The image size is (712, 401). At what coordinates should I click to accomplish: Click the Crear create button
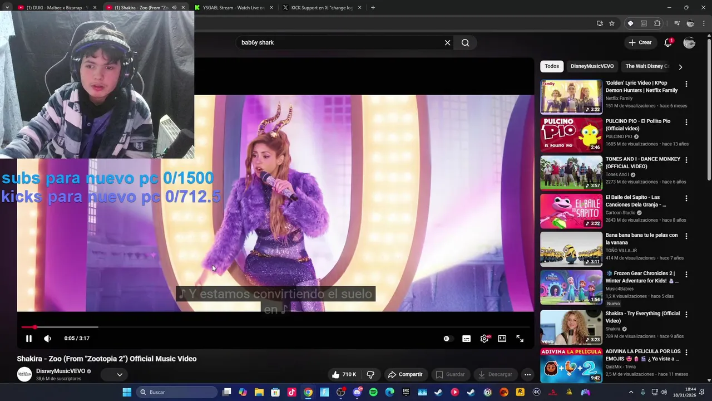coord(640,42)
